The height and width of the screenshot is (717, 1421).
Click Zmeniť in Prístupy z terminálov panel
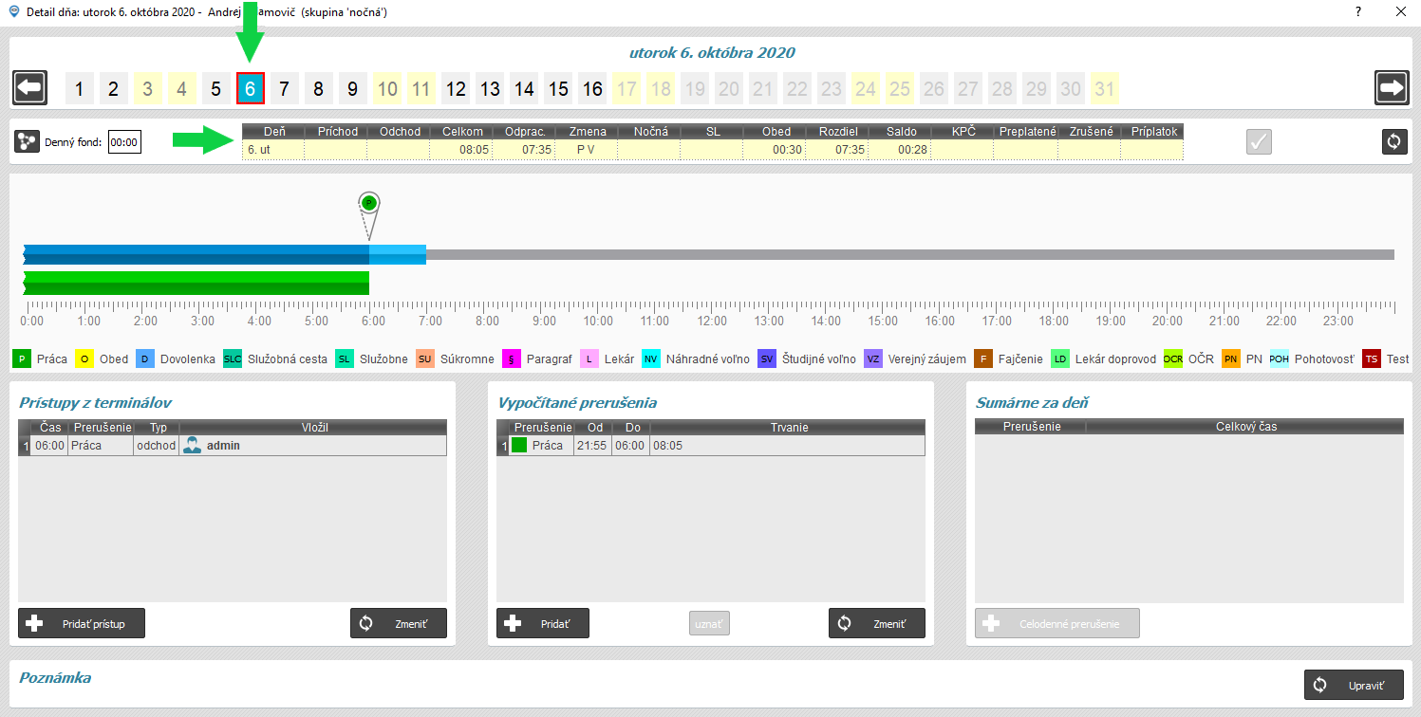(x=399, y=623)
